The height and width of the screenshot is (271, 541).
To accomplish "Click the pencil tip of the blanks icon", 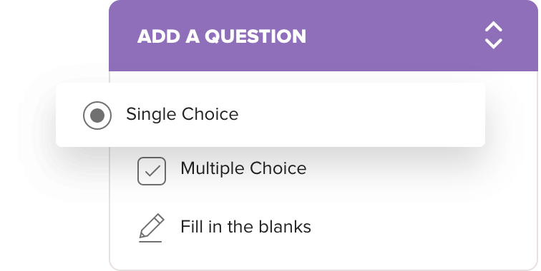I will click(142, 235).
